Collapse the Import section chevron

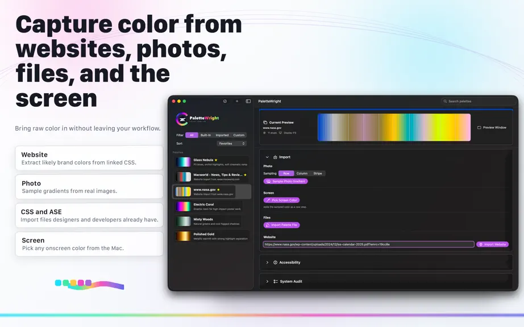(x=267, y=157)
